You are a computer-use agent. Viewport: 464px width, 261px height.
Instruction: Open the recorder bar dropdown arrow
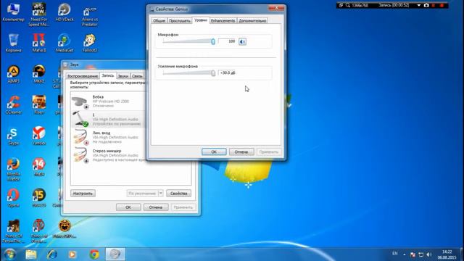[419, 5]
